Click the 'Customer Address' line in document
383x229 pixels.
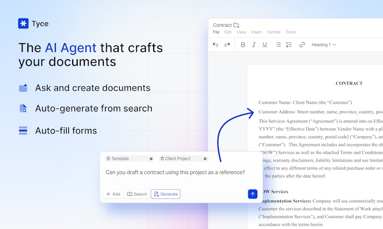[x=321, y=111]
